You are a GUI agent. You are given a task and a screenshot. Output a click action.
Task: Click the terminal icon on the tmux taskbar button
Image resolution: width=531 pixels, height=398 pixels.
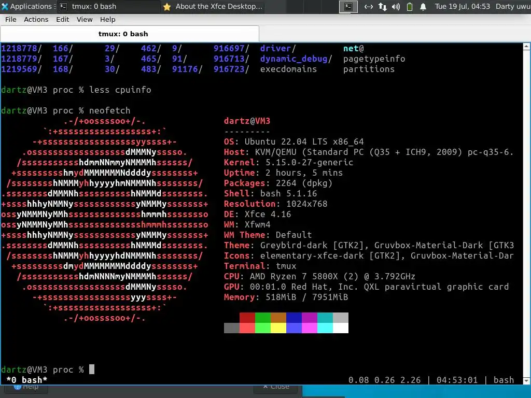click(63, 6)
